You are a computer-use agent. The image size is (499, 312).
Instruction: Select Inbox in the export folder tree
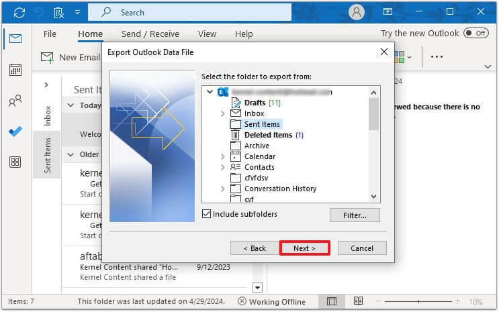(x=255, y=113)
